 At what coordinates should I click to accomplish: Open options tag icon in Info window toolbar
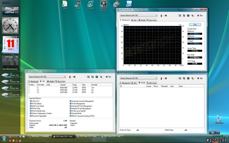tap(101, 77)
